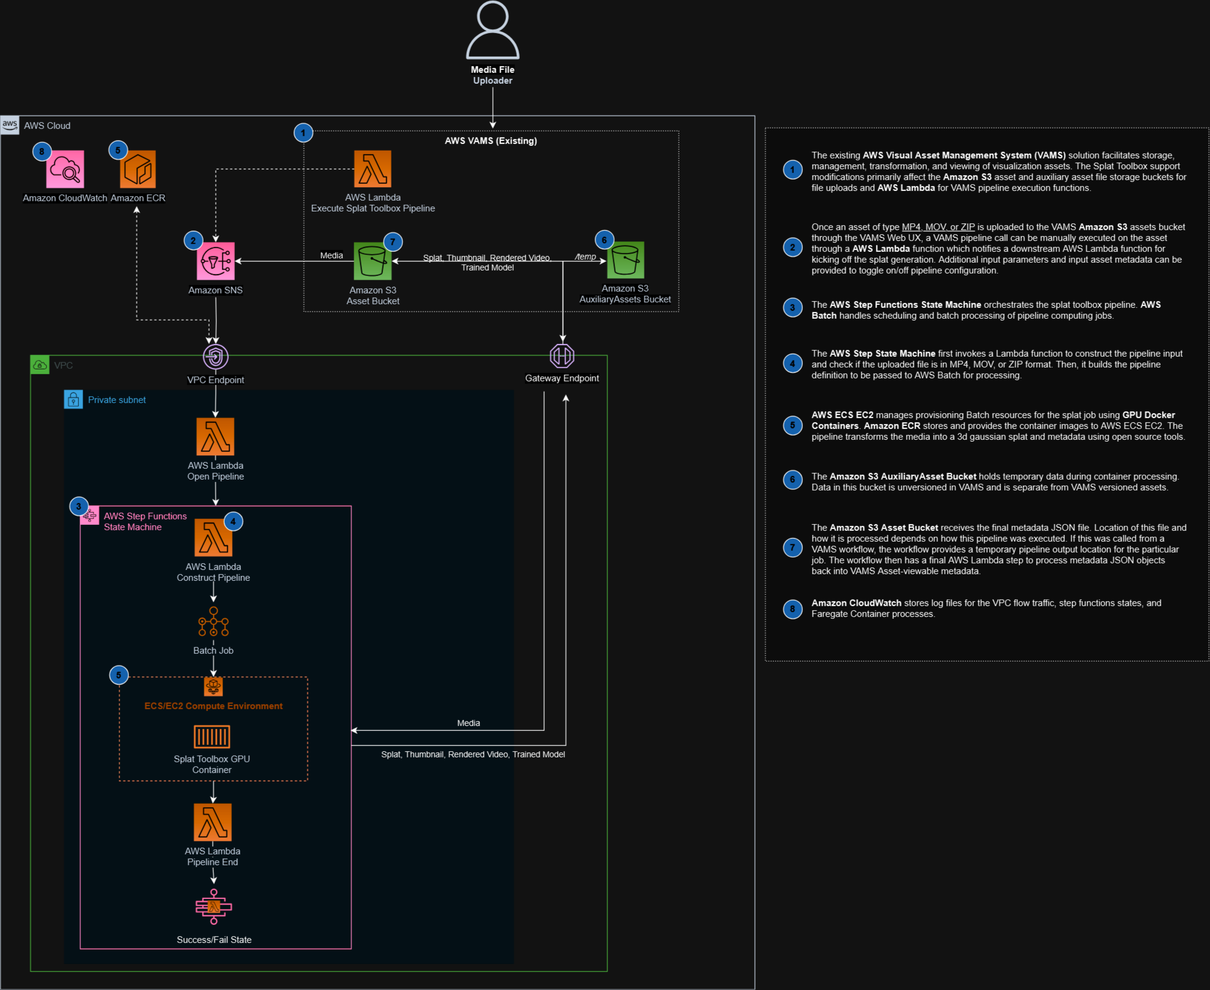Click the AWS Cloud logo icon
Image resolution: width=1210 pixels, height=990 pixels.
(x=10, y=125)
